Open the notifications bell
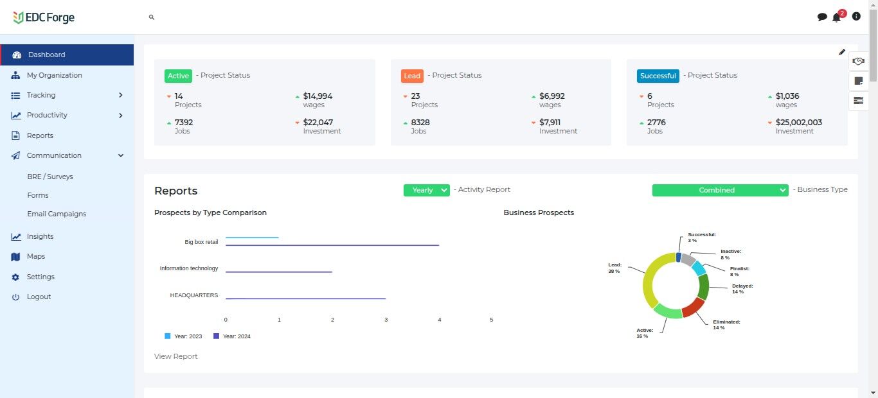The width and height of the screenshot is (878, 398). 836,17
